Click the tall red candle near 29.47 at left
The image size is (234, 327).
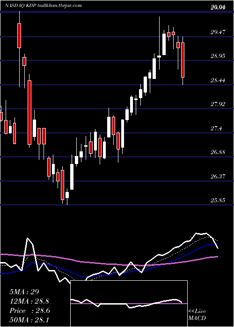click(19, 36)
